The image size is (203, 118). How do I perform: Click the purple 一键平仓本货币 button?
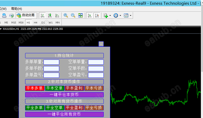tap(64, 95)
